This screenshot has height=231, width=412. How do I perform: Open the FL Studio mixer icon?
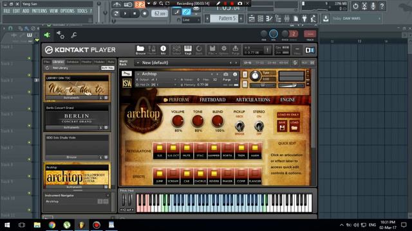[286, 19]
